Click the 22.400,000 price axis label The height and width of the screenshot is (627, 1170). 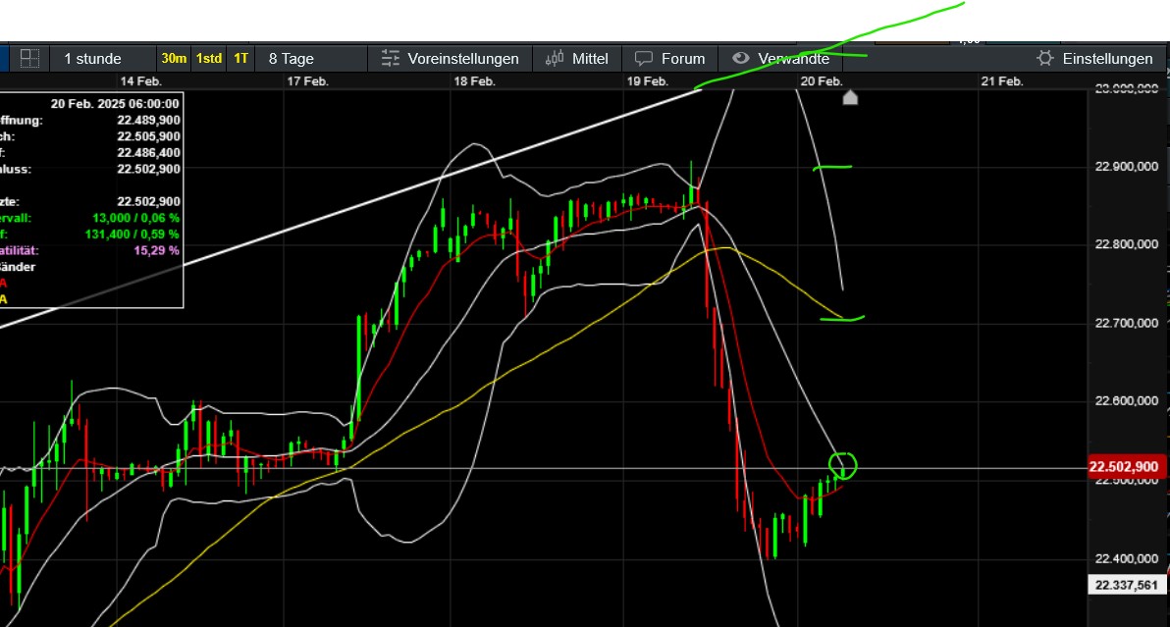[1127, 558]
